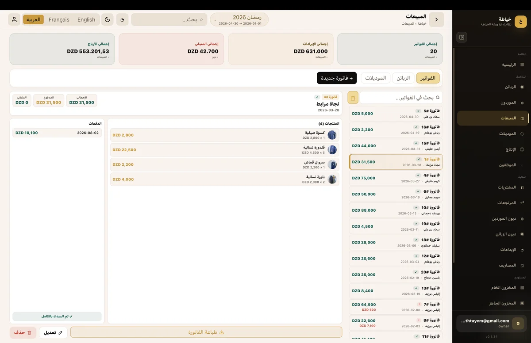
Task: Select invoice فاتورة #5 for سعاد بن علي
Action: point(396,114)
